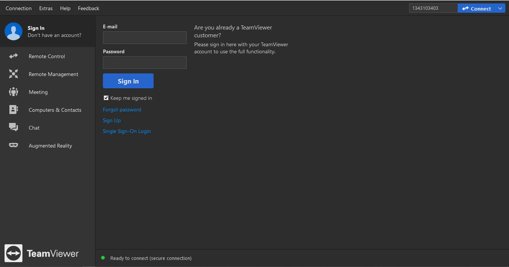This screenshot has height=267, width=509.
Task: Uncheck Keep me signed in
Action: point(106,98)
